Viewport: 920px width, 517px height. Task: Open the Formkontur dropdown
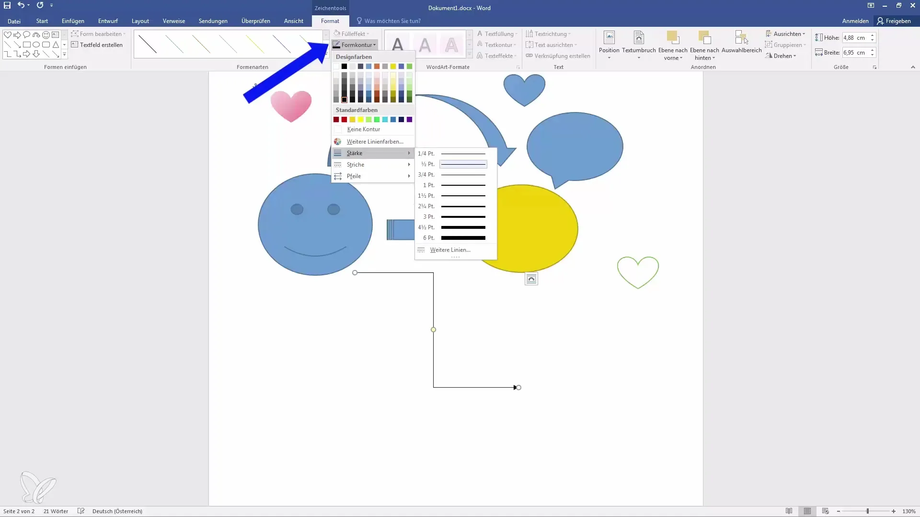355,45
